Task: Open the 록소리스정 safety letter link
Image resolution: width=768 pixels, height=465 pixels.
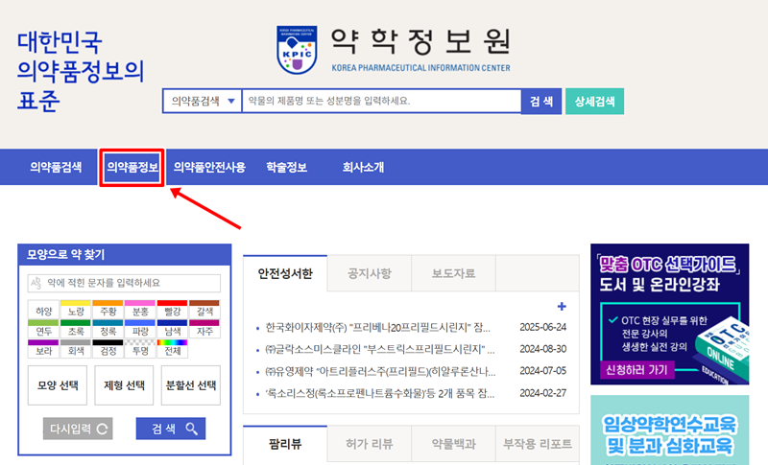Action: (x=379, y=393)
